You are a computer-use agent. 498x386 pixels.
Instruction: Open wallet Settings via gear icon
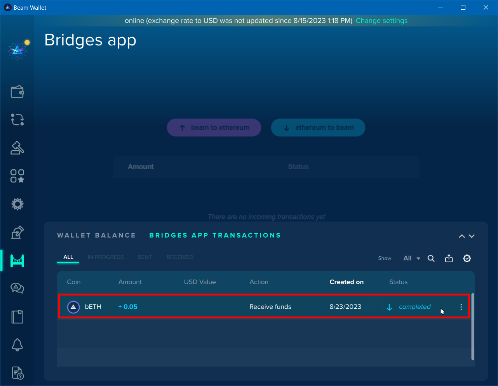17,204
